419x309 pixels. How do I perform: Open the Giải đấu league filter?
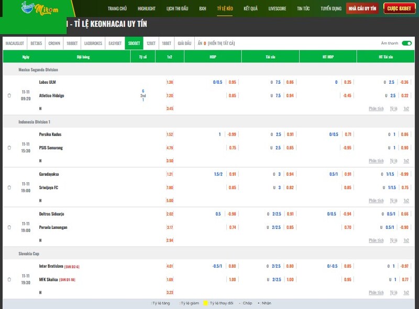[184, 43]
